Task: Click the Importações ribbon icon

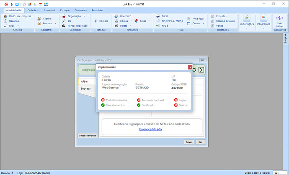Action: click(247, 20)
